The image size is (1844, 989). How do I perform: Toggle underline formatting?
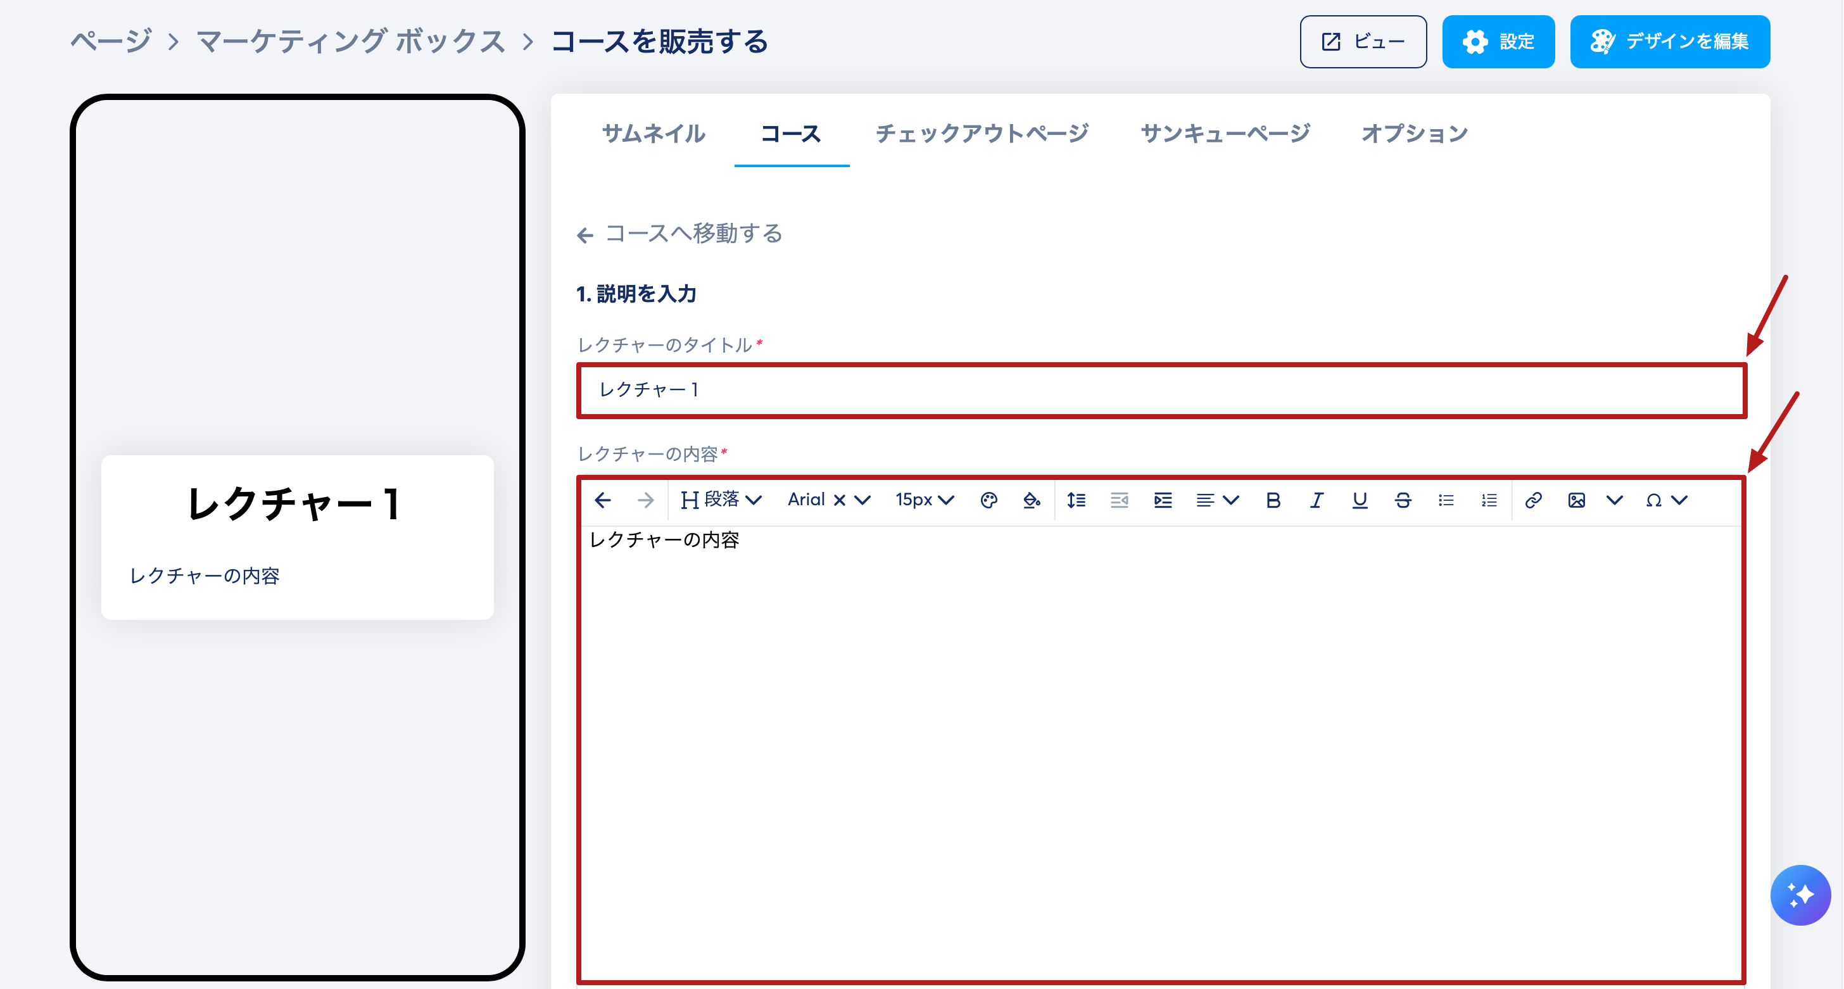(x=1360, y=500)
